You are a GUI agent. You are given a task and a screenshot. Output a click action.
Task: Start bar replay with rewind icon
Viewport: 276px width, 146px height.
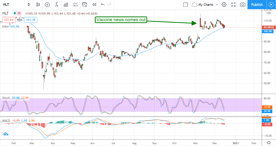pos(94,5)
